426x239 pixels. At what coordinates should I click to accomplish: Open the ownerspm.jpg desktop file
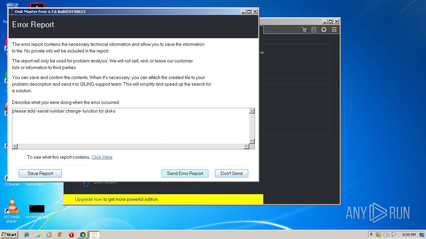pos(37,211)
